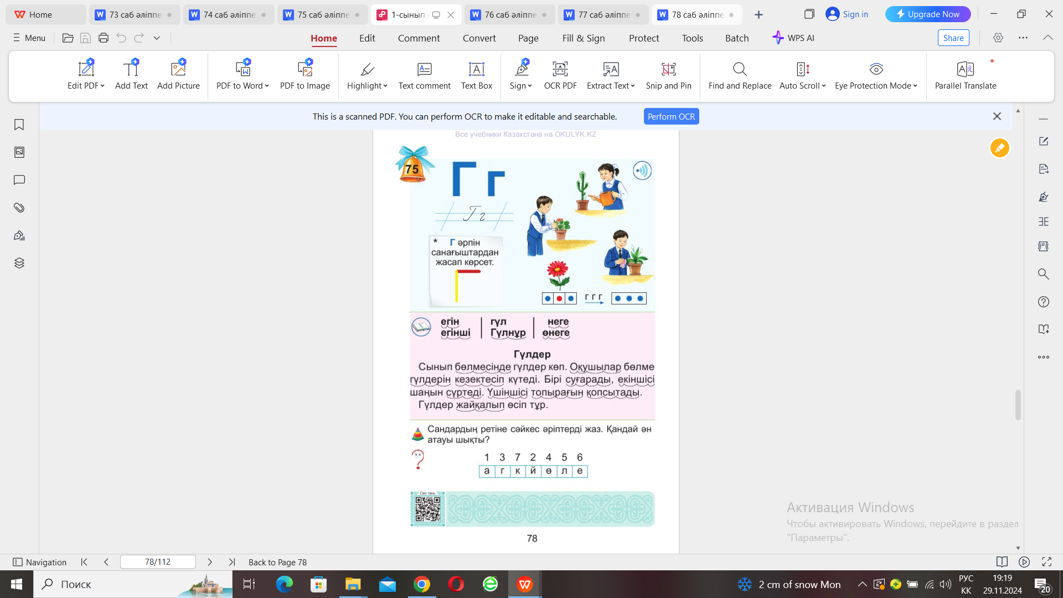Click the page number input field

pyautogui.click(x=158, y=562)
